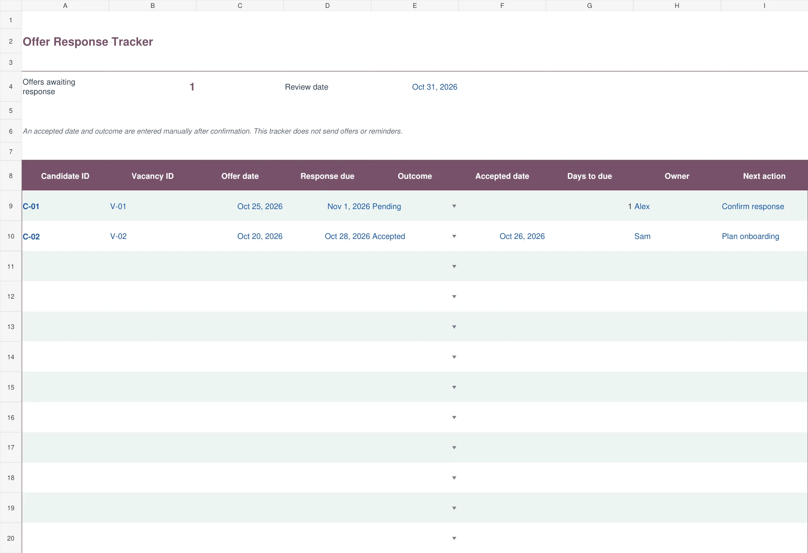Select the awaiting response count '1'
This screenshot has height=553, width=808.
(152, 87)
